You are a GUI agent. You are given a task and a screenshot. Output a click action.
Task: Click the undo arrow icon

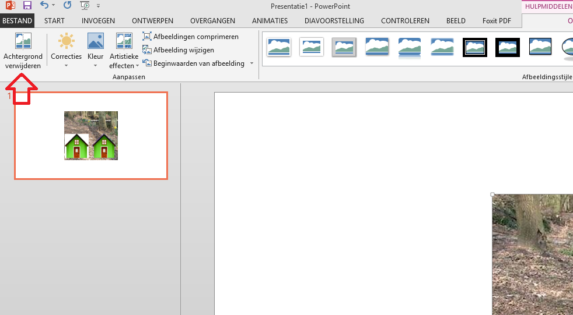tap(45, 6)
